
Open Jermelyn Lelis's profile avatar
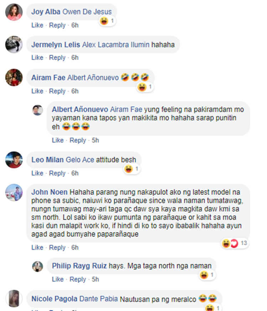[x=14, y=45]
